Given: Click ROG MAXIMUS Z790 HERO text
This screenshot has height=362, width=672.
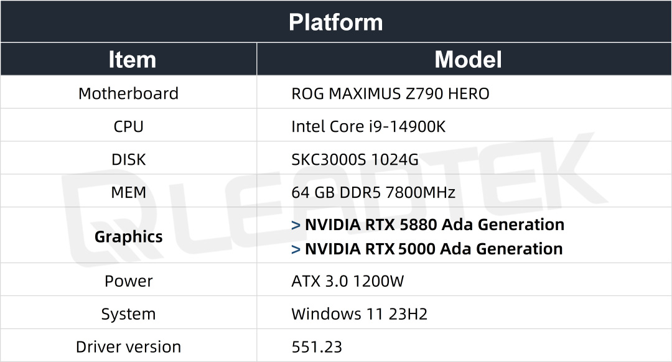Looking at the screenshot, I should click(390, 93).
